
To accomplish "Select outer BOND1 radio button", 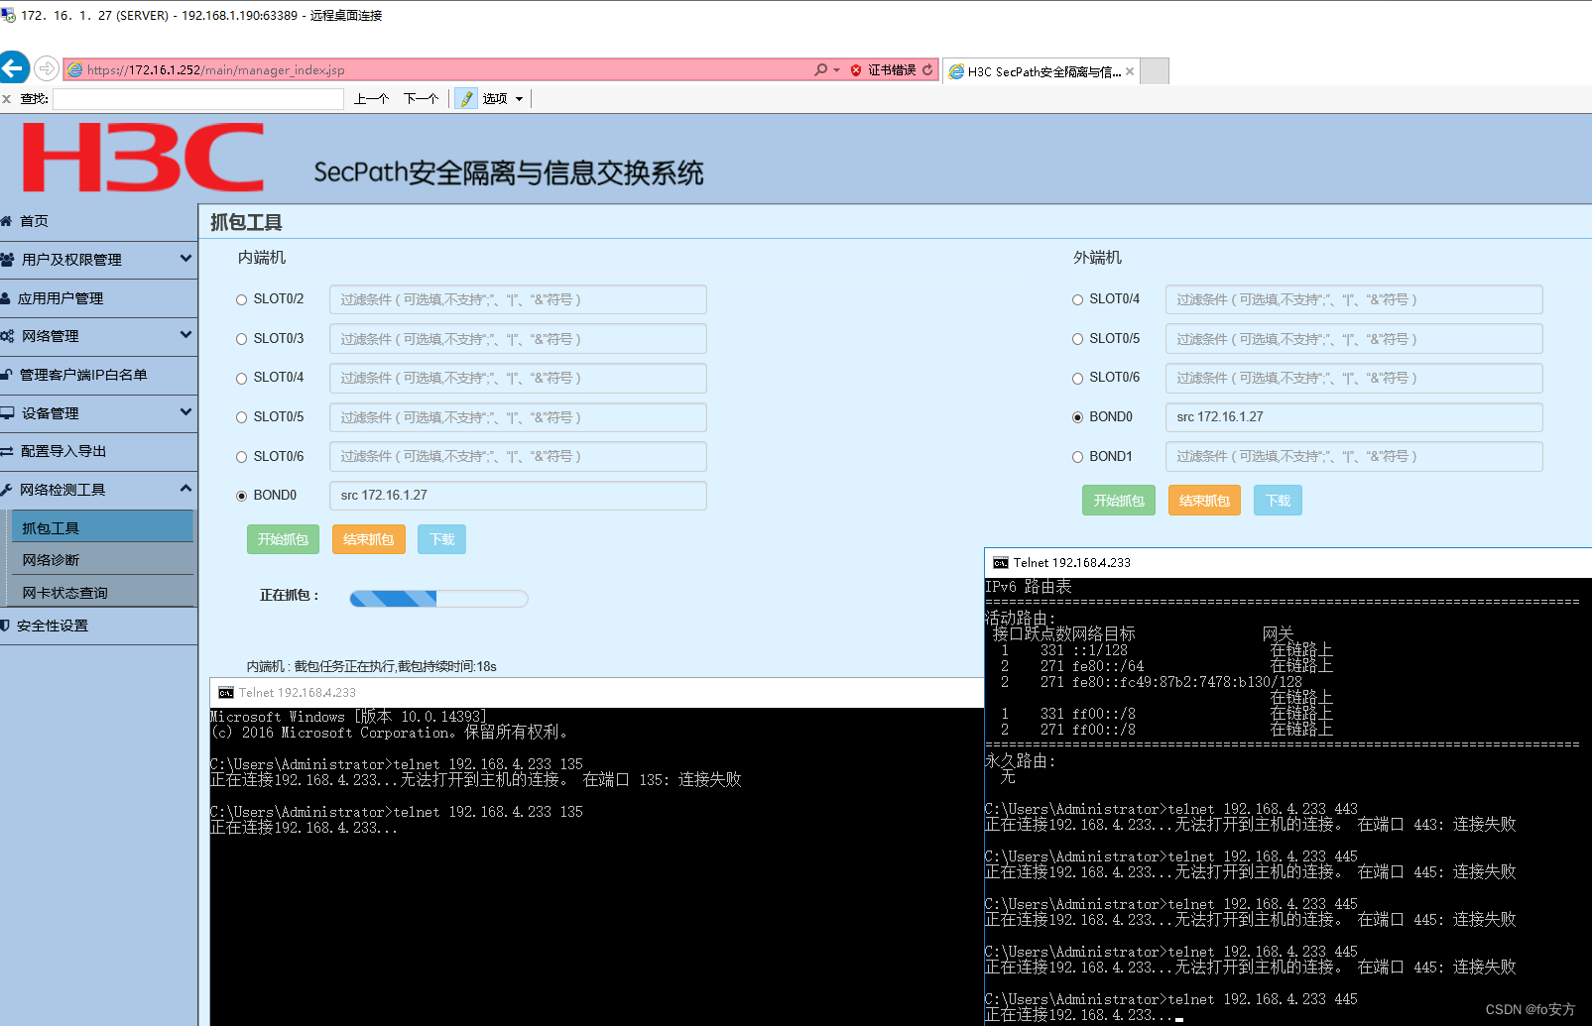I will [1077, 457].
